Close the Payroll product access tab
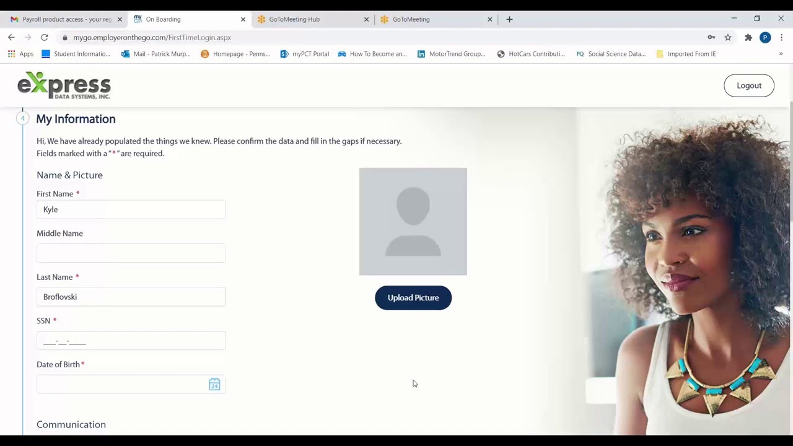The width and height of the screenshot is (793, 446). [120, 19]
